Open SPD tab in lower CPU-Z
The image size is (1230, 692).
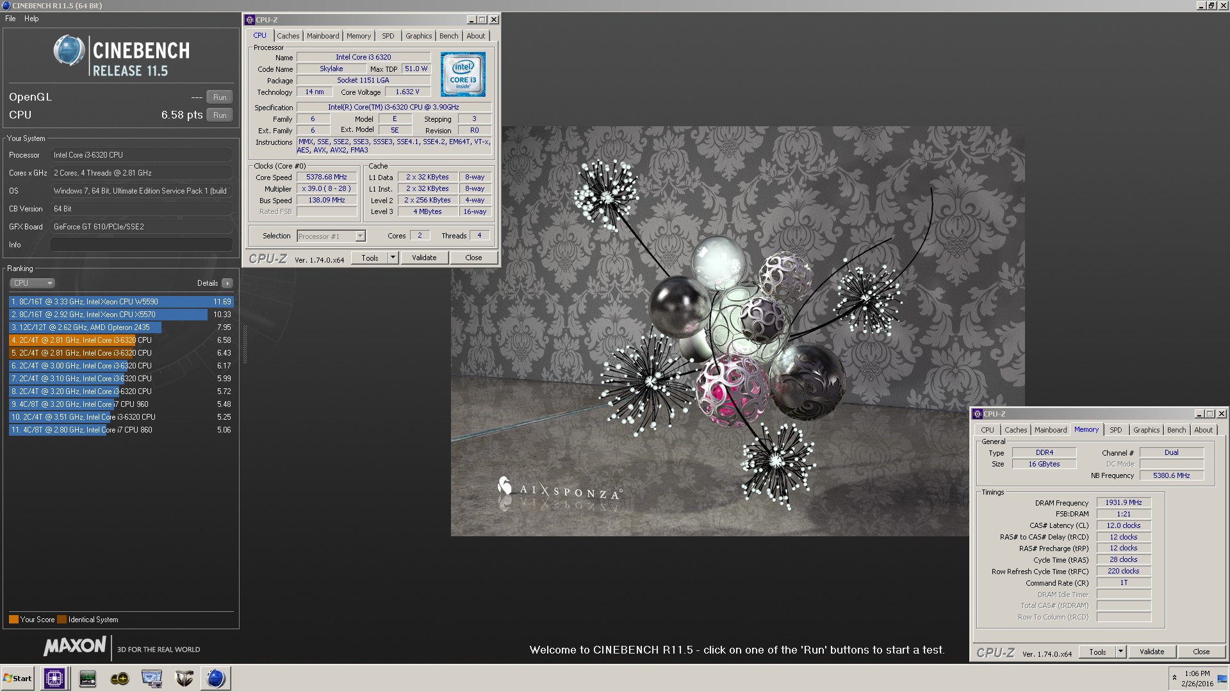coord(1116,430)
